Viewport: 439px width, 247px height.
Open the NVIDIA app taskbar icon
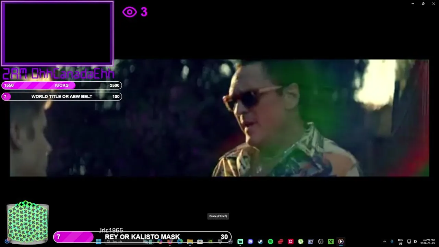pos(210,242)
